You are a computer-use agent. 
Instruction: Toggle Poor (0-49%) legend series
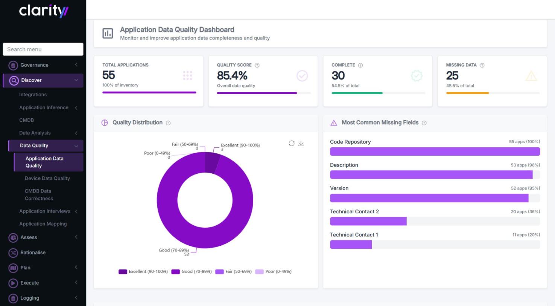[x=274, y=272]
